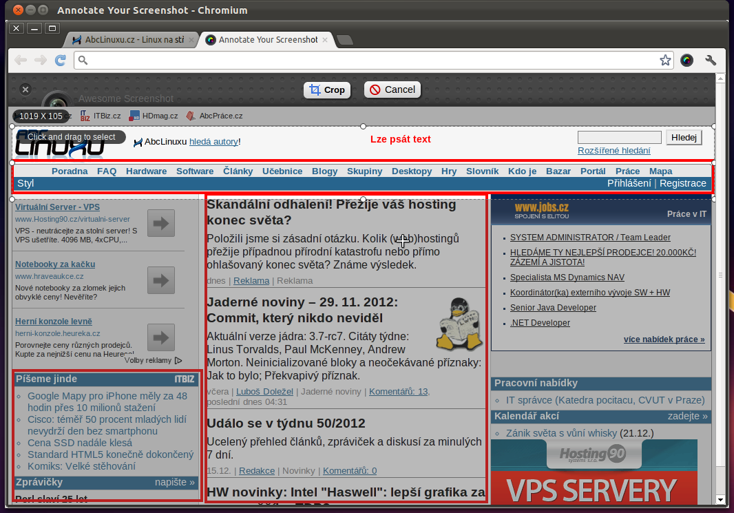Open the Články menu item

click(238, 171)
